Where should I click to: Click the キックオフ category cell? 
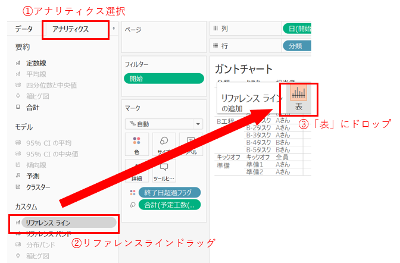[x=229, y=157]
